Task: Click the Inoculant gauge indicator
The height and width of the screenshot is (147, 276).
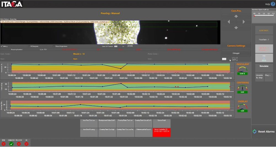Action: tap(242, 71)
